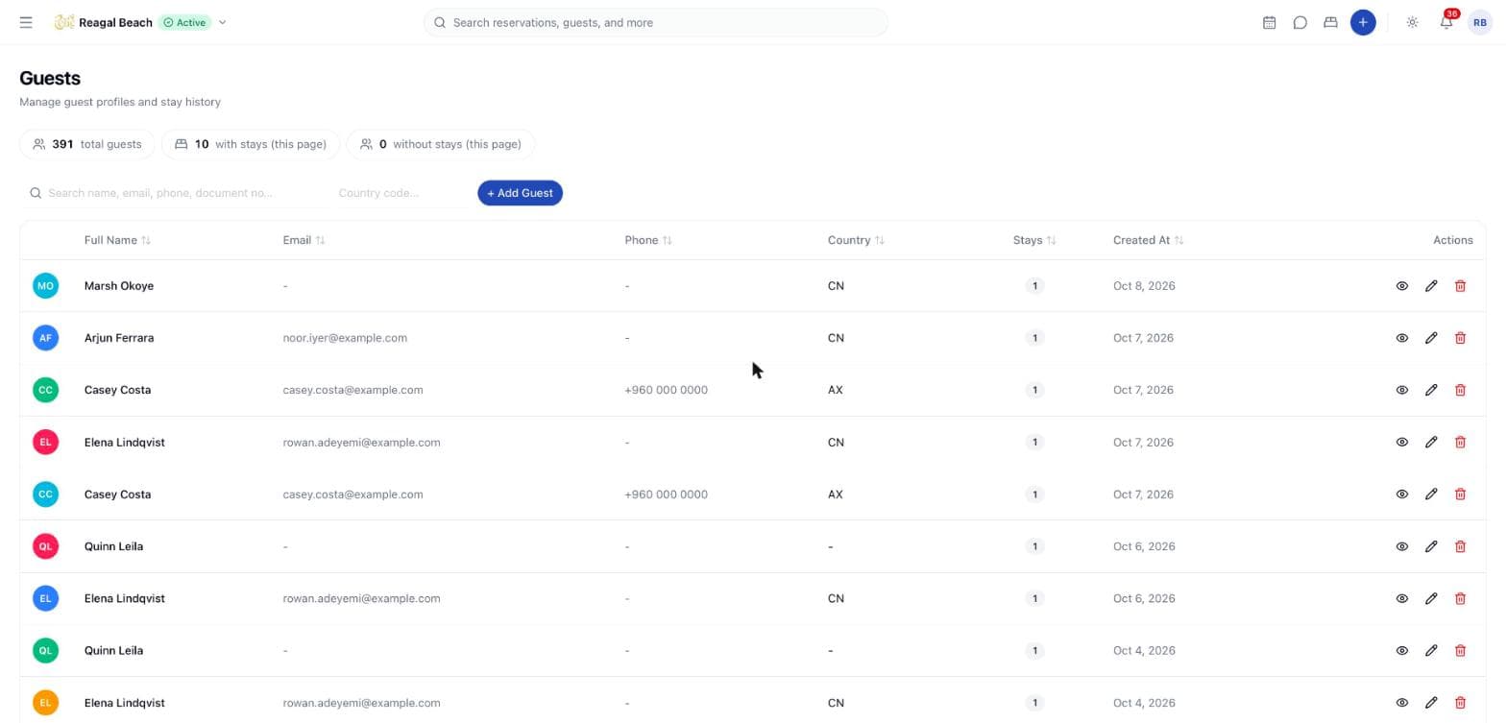
Task: View Arjun Ferrara's profile eye icon
Action: pos(1401,338)
